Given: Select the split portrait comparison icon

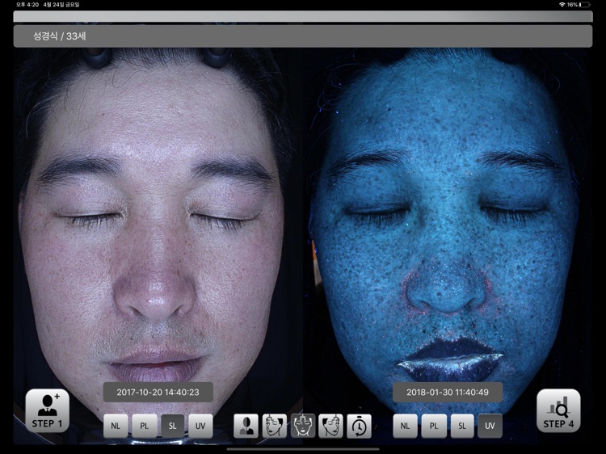Looking at the screenshot, I should pyautogui.click(x=246, y=426).
